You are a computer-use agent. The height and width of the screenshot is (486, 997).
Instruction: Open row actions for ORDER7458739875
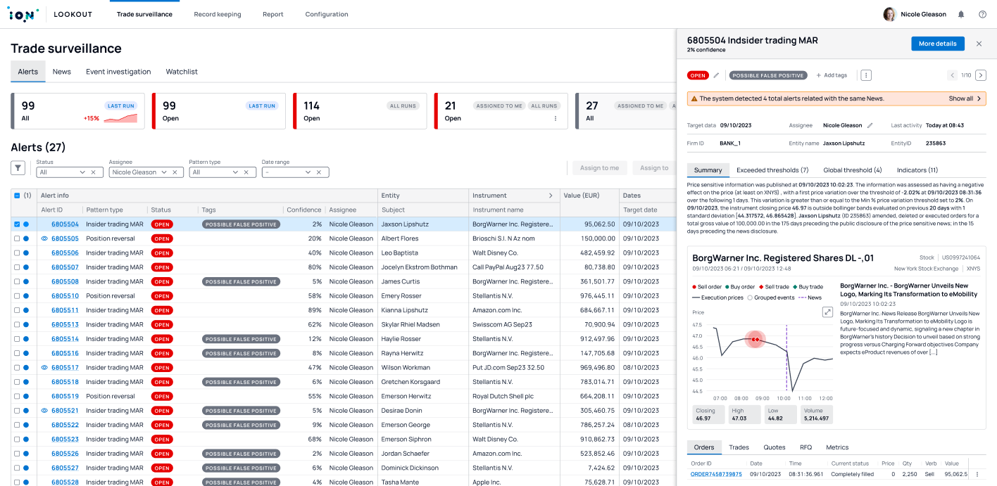coord(977,474)
